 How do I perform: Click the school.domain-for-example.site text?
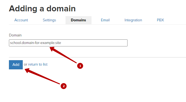coord(35,43)
